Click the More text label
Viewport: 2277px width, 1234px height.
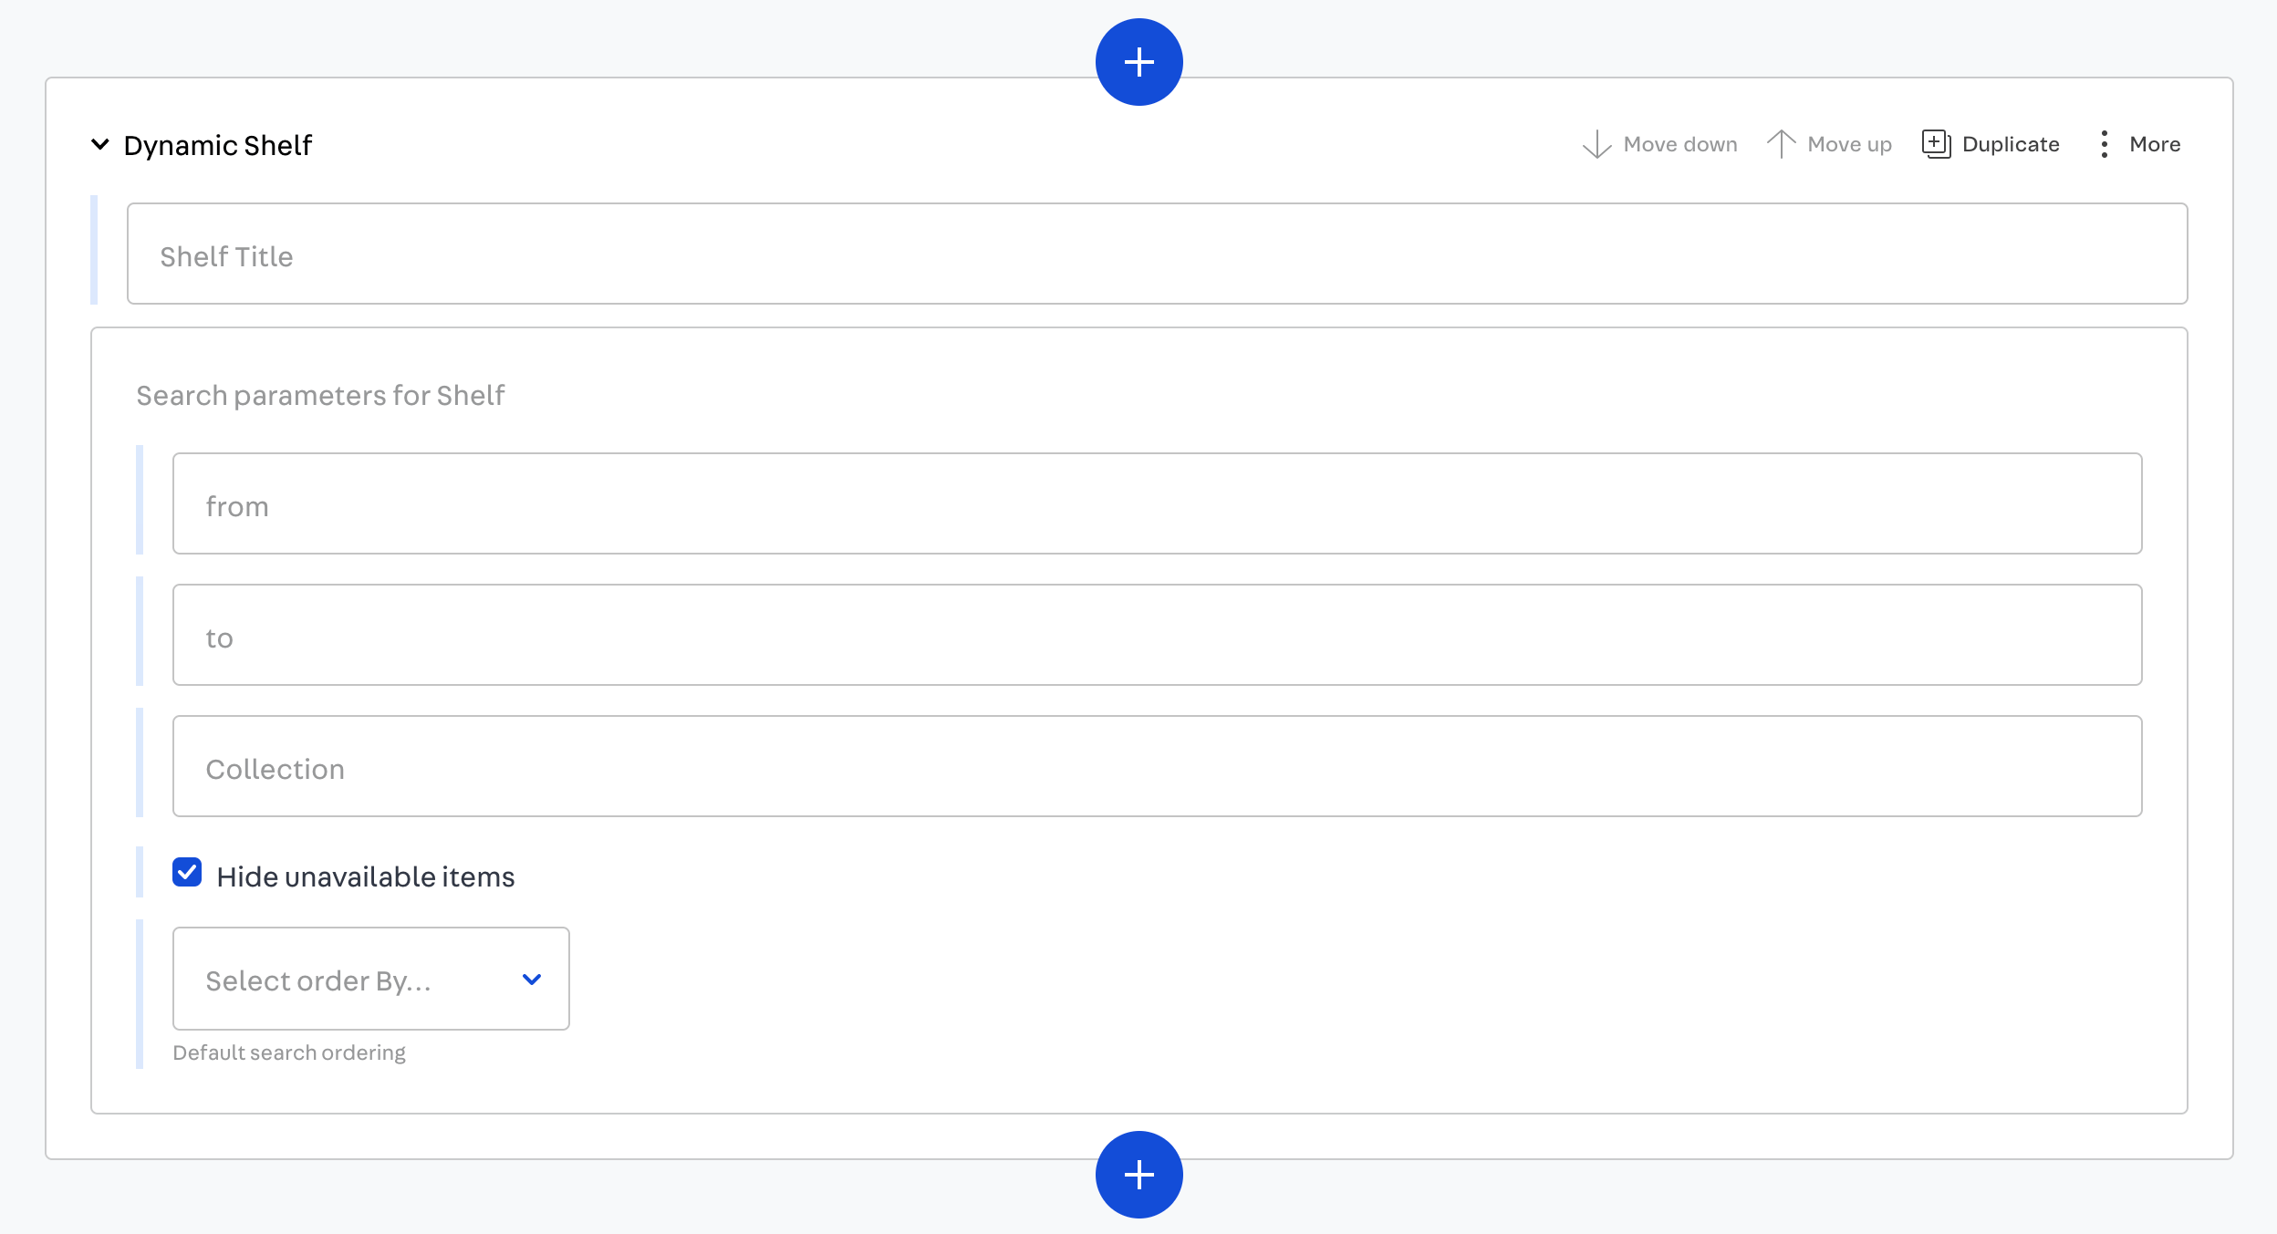point(2155,144)
